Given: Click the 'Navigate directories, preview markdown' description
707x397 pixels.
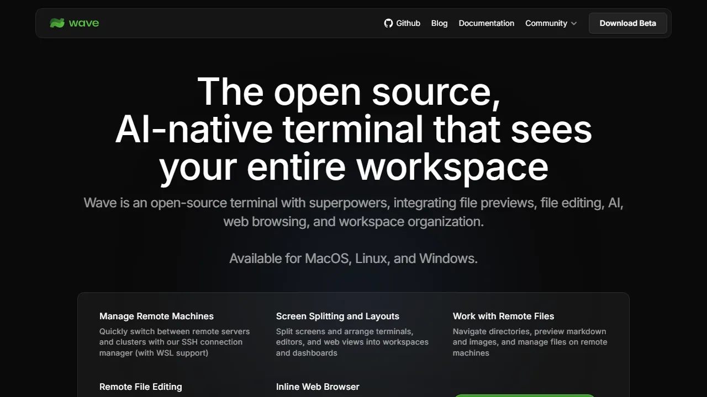Looking at the screenshot, I should (x=530, y=342).
